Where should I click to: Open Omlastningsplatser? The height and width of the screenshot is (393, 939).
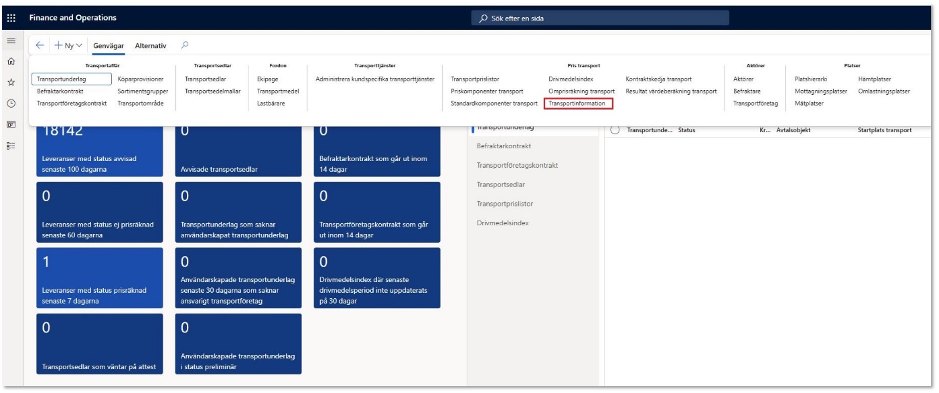[884, 91]
